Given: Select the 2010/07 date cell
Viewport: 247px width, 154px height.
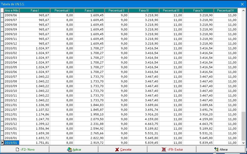Looking at the screenshot, I should 12,77.
